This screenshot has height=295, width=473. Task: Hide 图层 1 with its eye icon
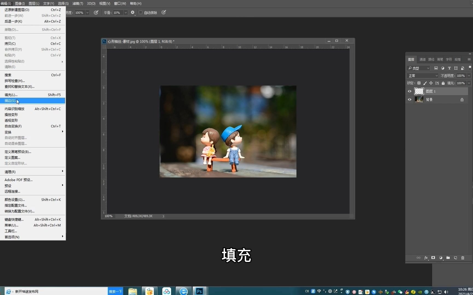409,91
